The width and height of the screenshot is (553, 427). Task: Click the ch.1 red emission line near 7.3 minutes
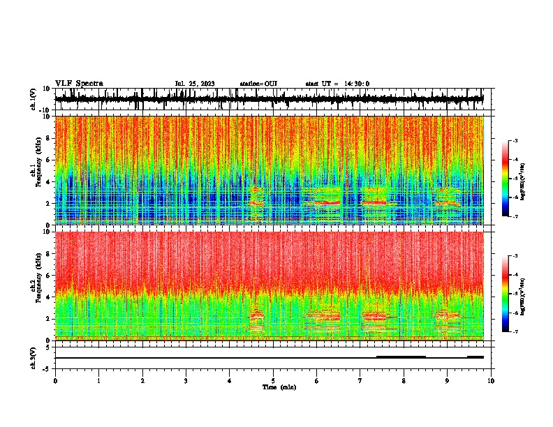tap(374, 202)
